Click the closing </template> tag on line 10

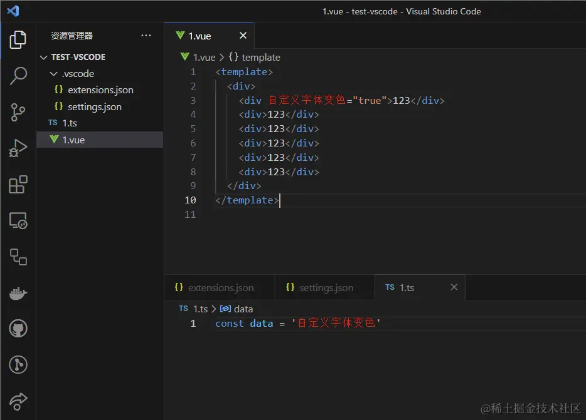[x=247, y=200]
